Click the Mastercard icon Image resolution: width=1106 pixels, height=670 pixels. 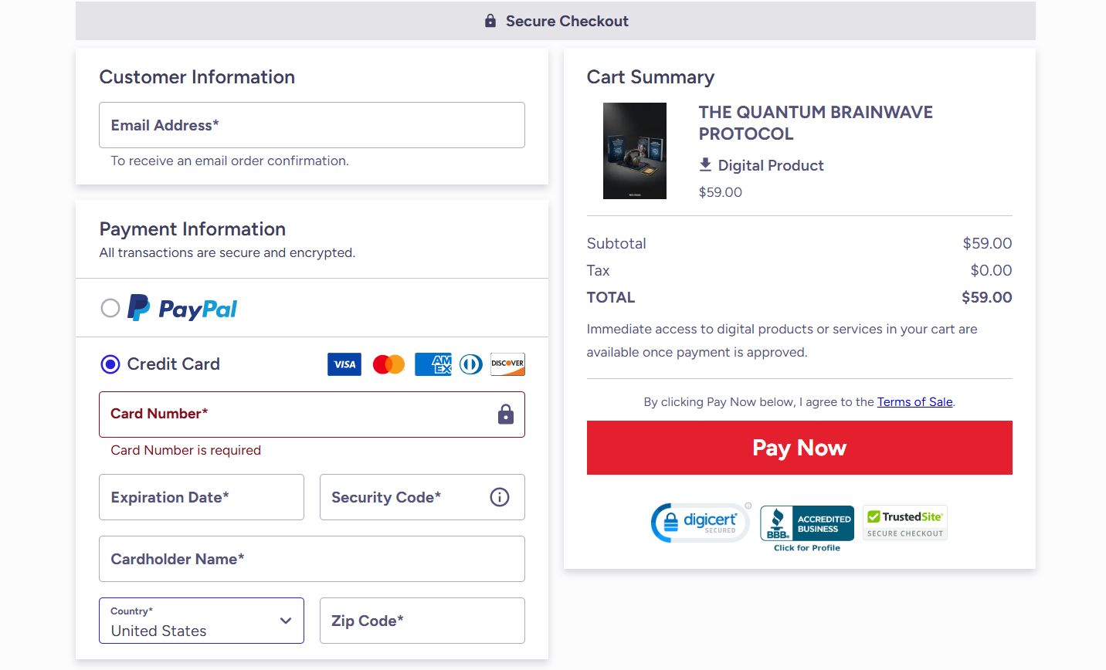[x=388, y=364]
